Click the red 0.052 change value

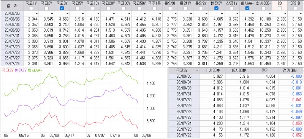click(x=297, y=135)
